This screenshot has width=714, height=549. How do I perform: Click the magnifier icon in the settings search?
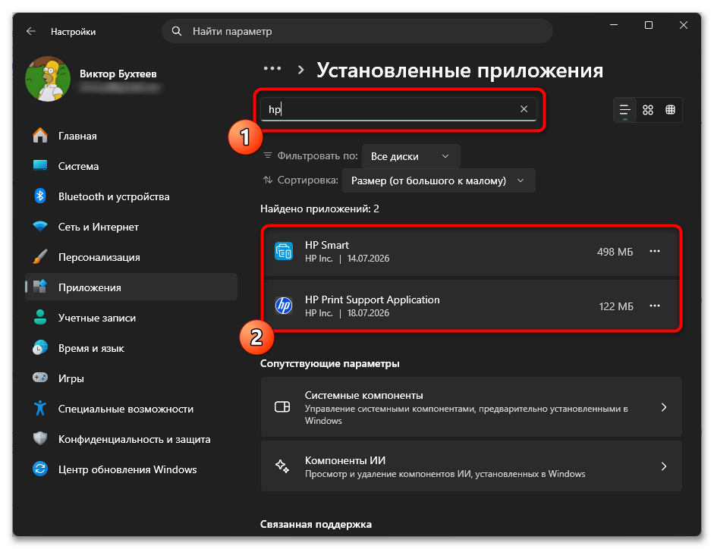click(x=177, y=31)
